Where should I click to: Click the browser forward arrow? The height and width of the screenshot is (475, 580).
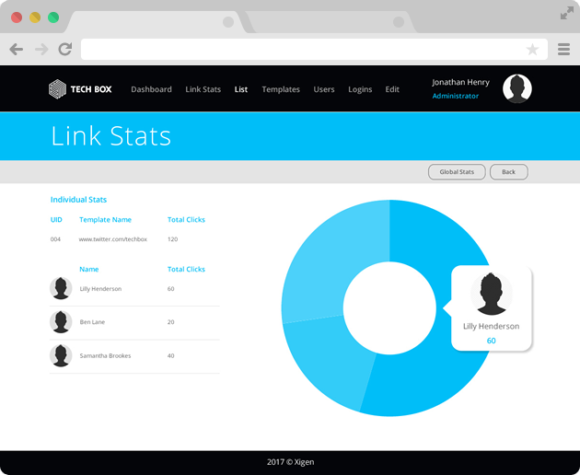[41, 50]
